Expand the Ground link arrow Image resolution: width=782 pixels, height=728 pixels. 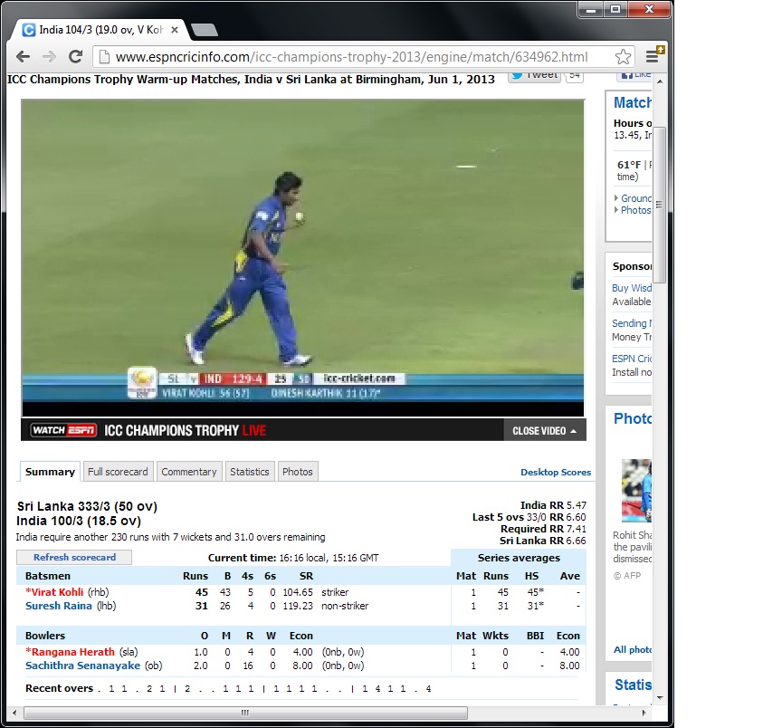(616, 198)
